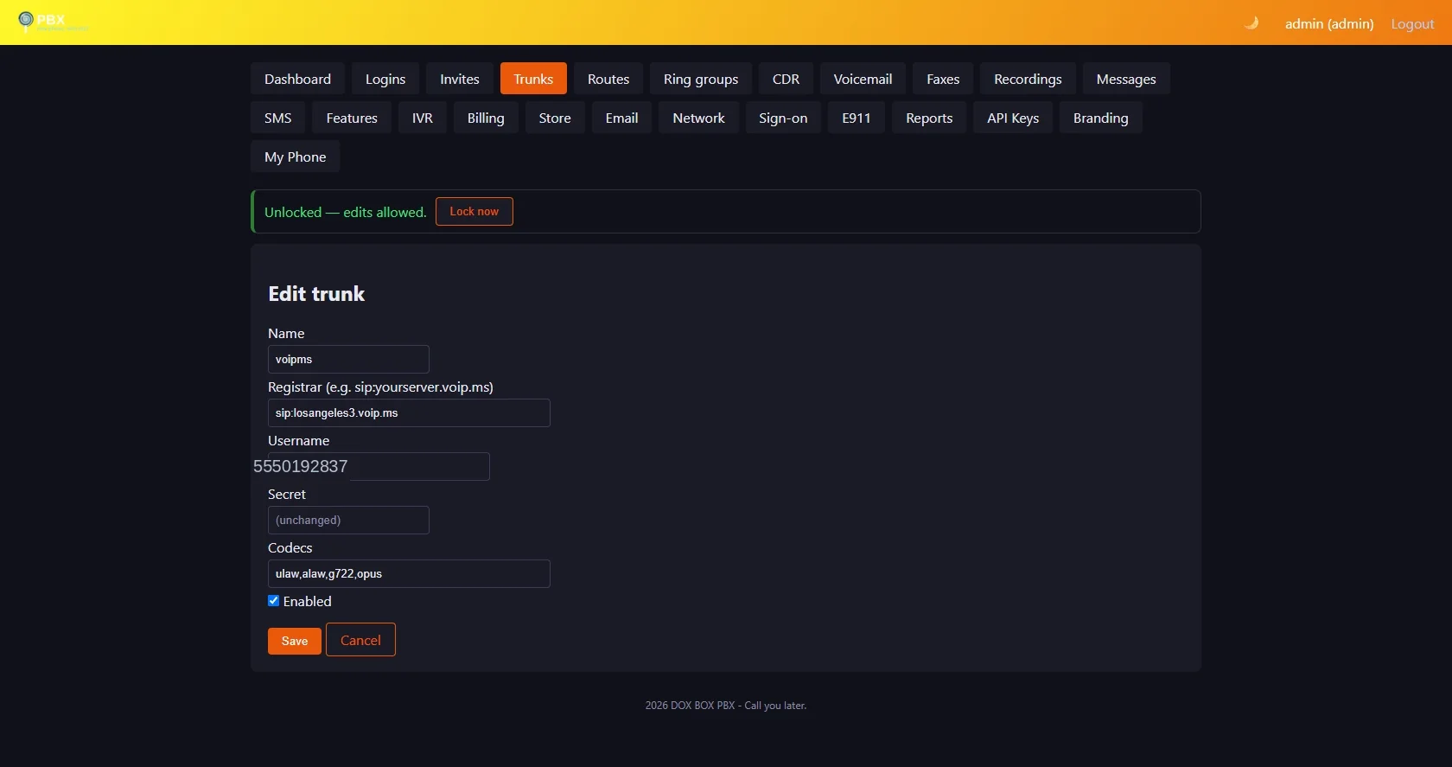Go to the Features tab
The image size is (1452, 767).
[352, 118]
